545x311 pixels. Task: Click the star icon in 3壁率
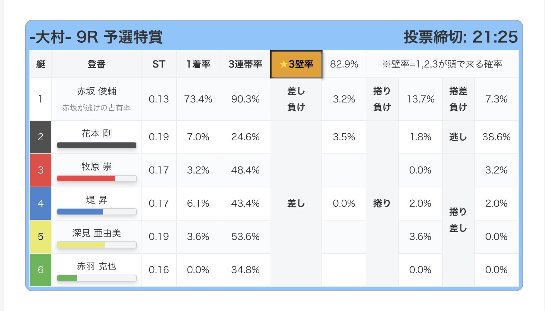pyautogui.click(x=283, y=64)
